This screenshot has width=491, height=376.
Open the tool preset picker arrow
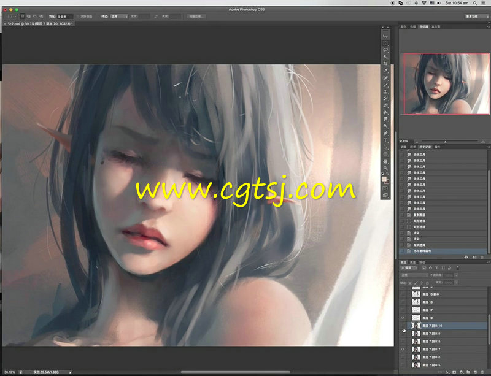point(15,17)
